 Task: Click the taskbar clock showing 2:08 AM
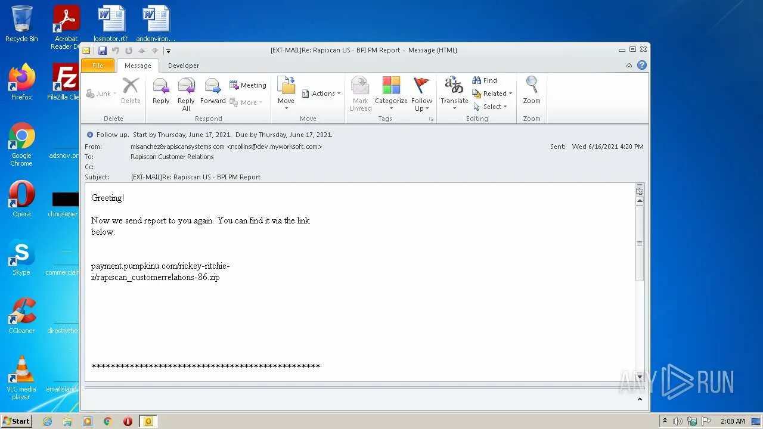point(733,421)
